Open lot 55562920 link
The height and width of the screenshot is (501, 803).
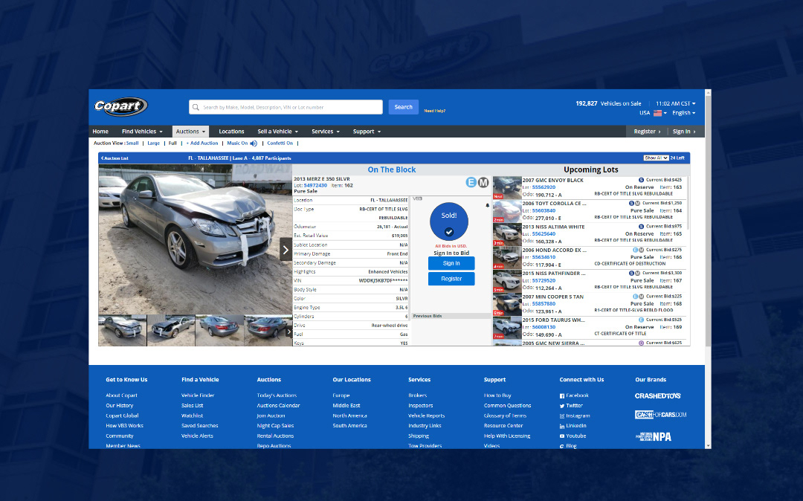(544, 187)
